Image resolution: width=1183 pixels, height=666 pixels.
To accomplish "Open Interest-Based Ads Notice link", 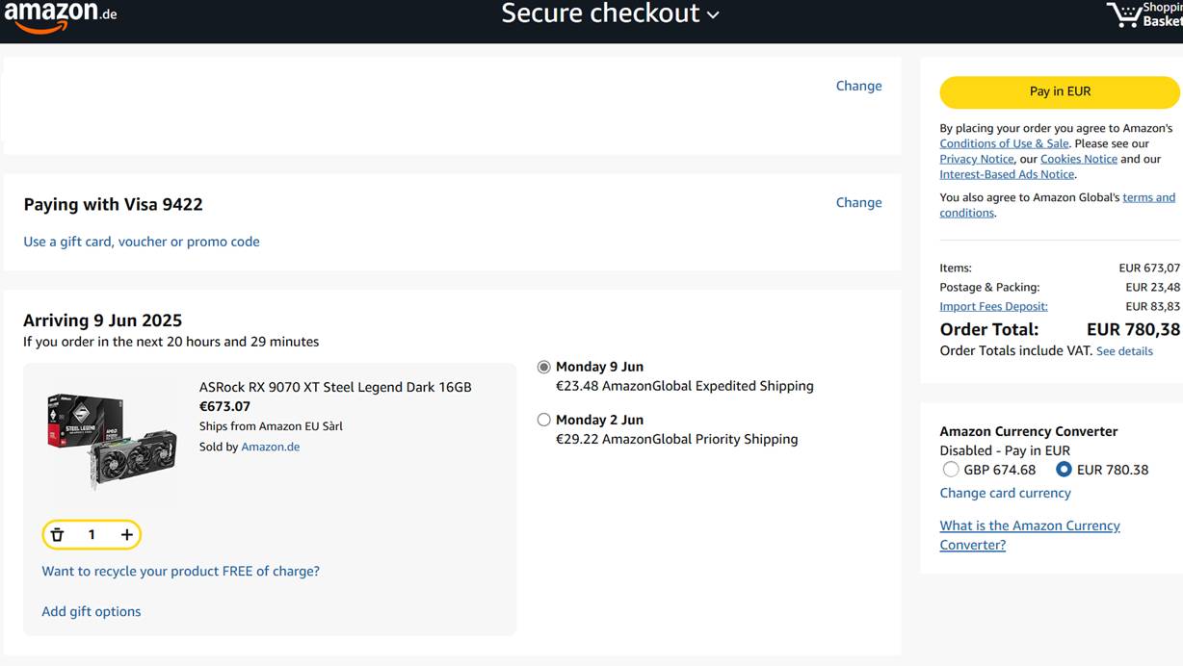I will pyautogui.click(x=1007, y=174).
